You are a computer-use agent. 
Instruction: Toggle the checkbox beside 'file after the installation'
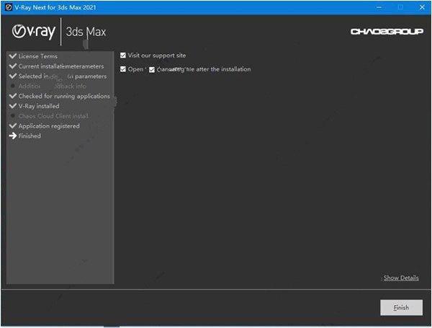pos(152,70)
